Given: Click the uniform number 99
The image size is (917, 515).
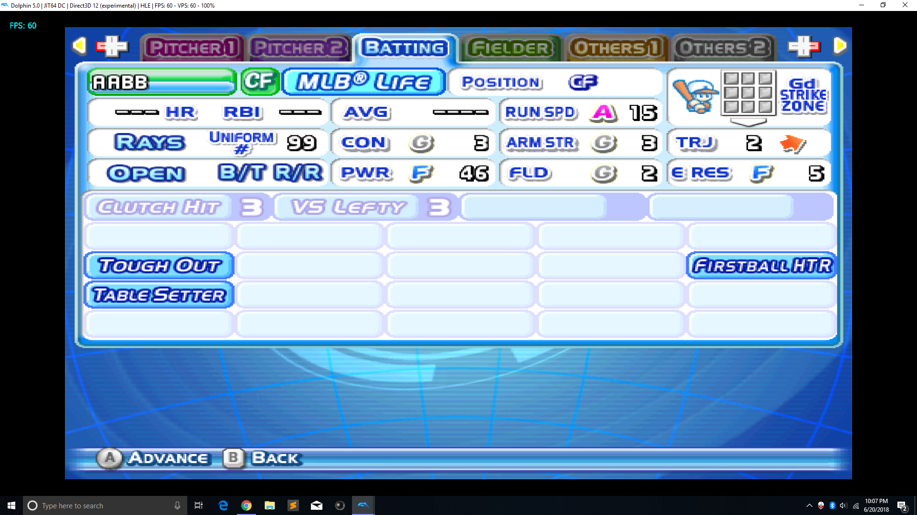Looking at the screenshot, I should point(301,143).
